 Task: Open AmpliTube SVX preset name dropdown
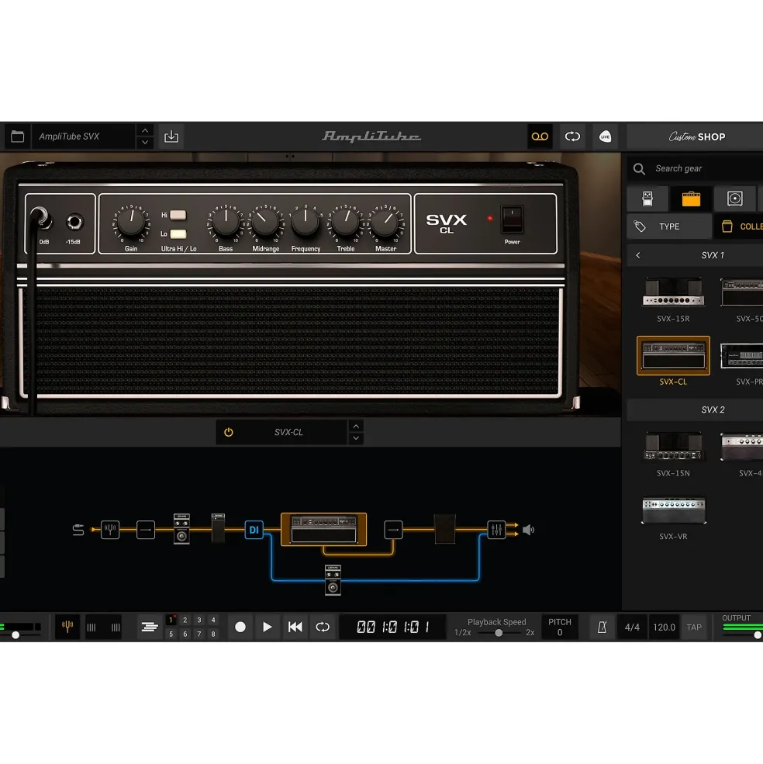point(83,137)
